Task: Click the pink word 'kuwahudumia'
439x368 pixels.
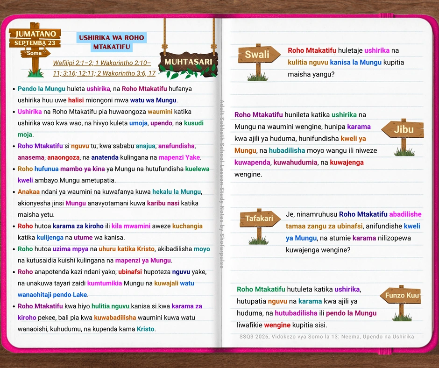Action: tap(295, 163)
